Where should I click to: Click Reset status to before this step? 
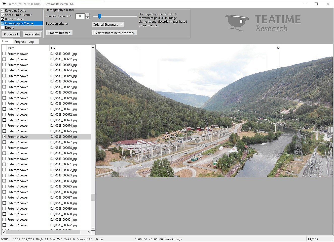[x=115, y=33]
